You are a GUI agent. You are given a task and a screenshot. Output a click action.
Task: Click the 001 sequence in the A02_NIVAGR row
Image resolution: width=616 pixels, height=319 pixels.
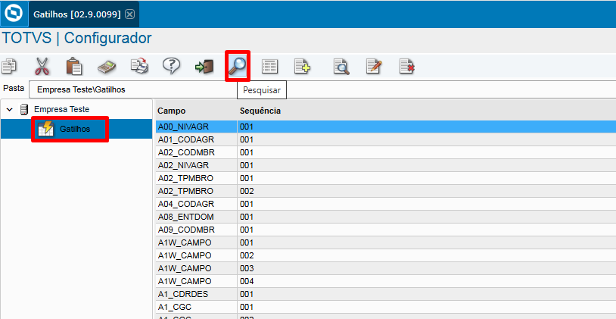point(247,165)
